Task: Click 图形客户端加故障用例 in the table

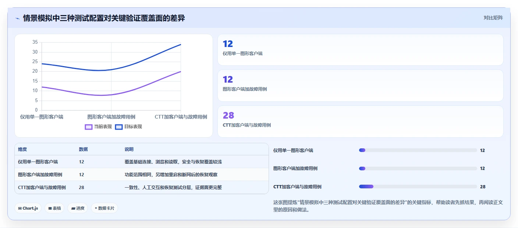Action: tap(40, 175)
